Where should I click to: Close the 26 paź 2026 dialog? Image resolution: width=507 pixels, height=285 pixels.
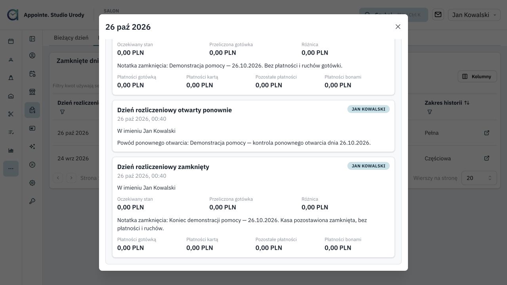[x=398, y=27]
